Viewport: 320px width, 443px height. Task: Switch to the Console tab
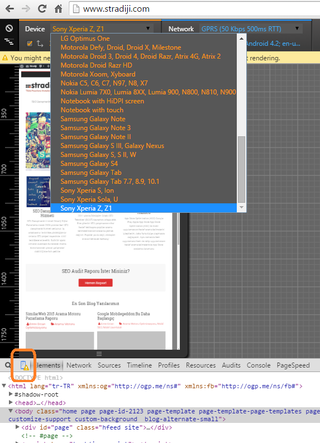(259, 365)
